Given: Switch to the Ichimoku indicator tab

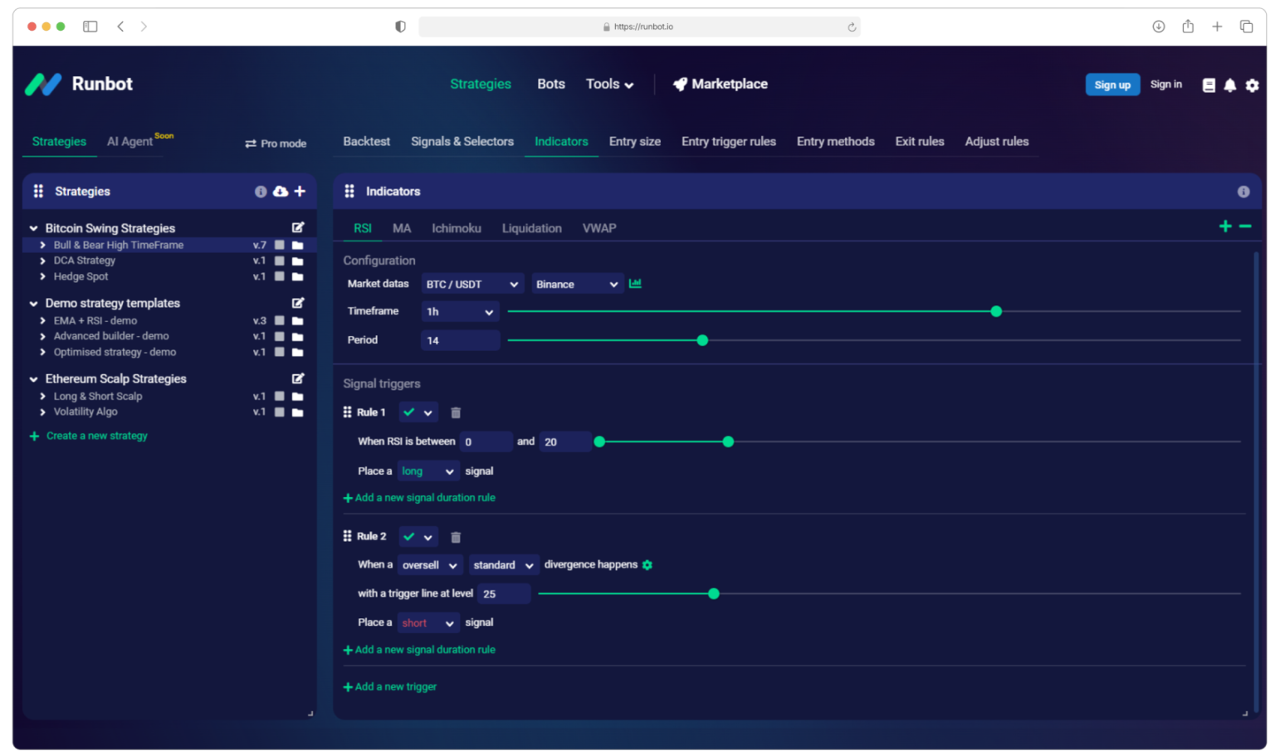Looking at the screenshot, I should pyautogui.click(x=456, y=228).
